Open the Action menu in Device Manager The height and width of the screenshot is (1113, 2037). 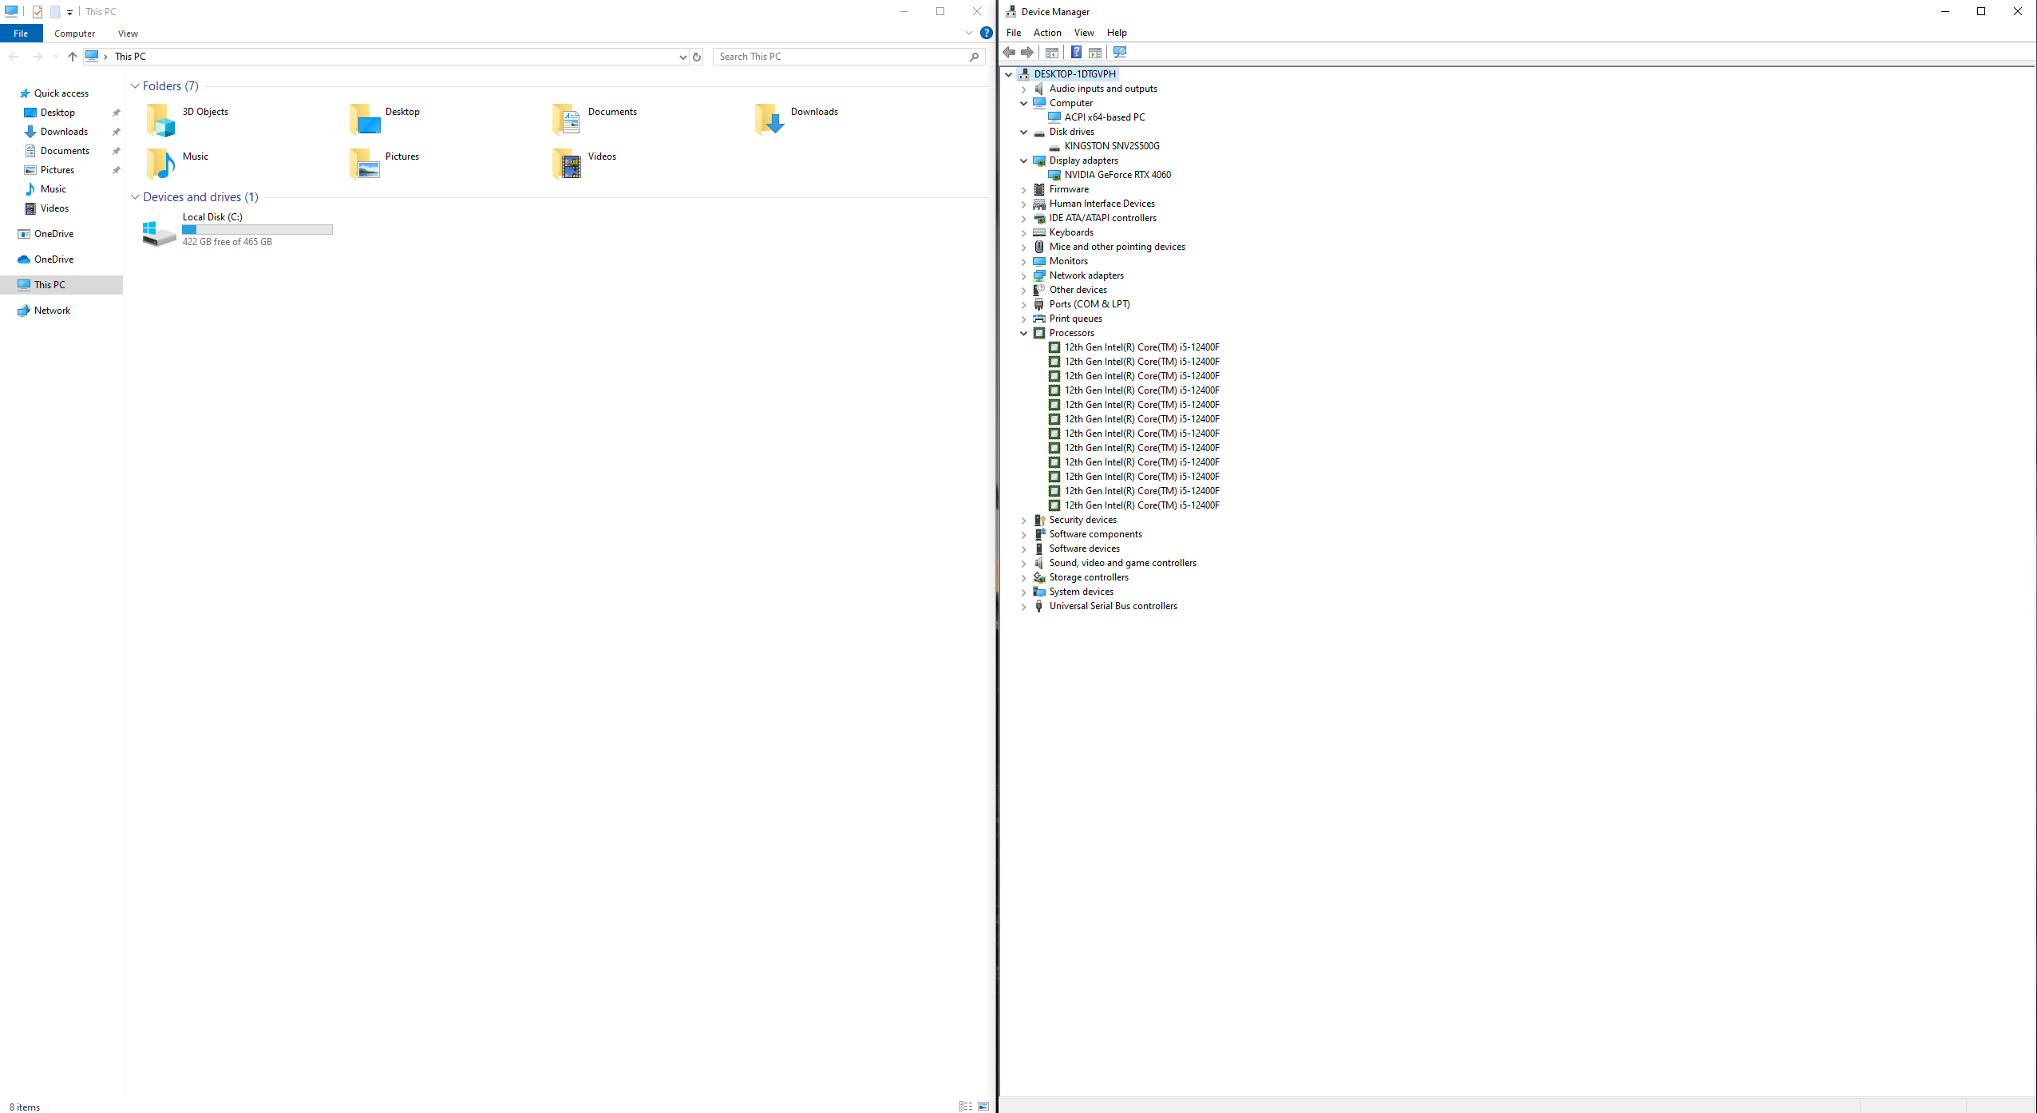click(1046, 33)
